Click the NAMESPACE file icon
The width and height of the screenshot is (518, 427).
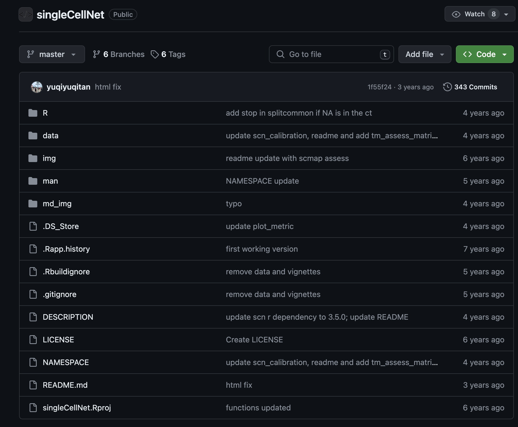point(33,362)
